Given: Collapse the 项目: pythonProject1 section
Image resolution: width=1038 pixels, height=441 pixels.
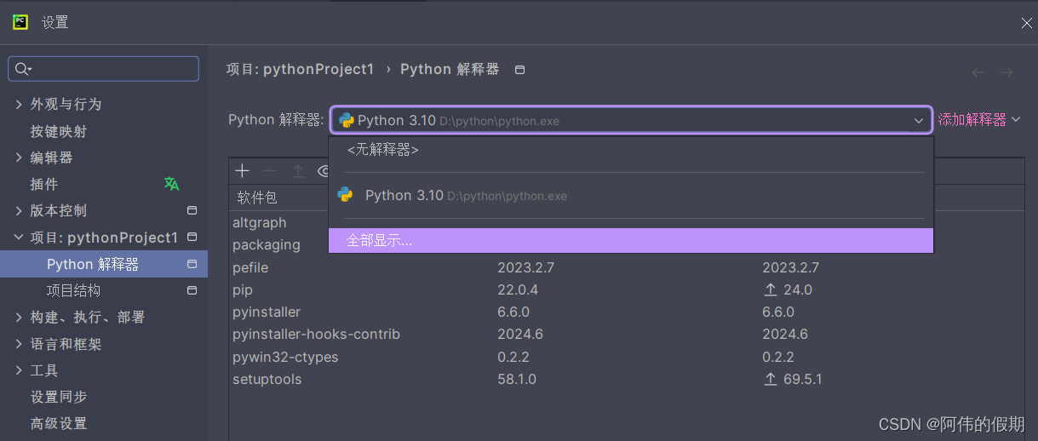Looking at the screenshot, I should tap(19, 238).
